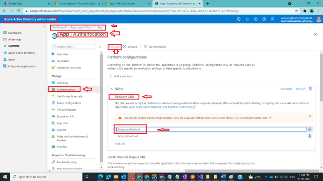
Task: Open the Overview menu item
Action: [x=62, y=54]
